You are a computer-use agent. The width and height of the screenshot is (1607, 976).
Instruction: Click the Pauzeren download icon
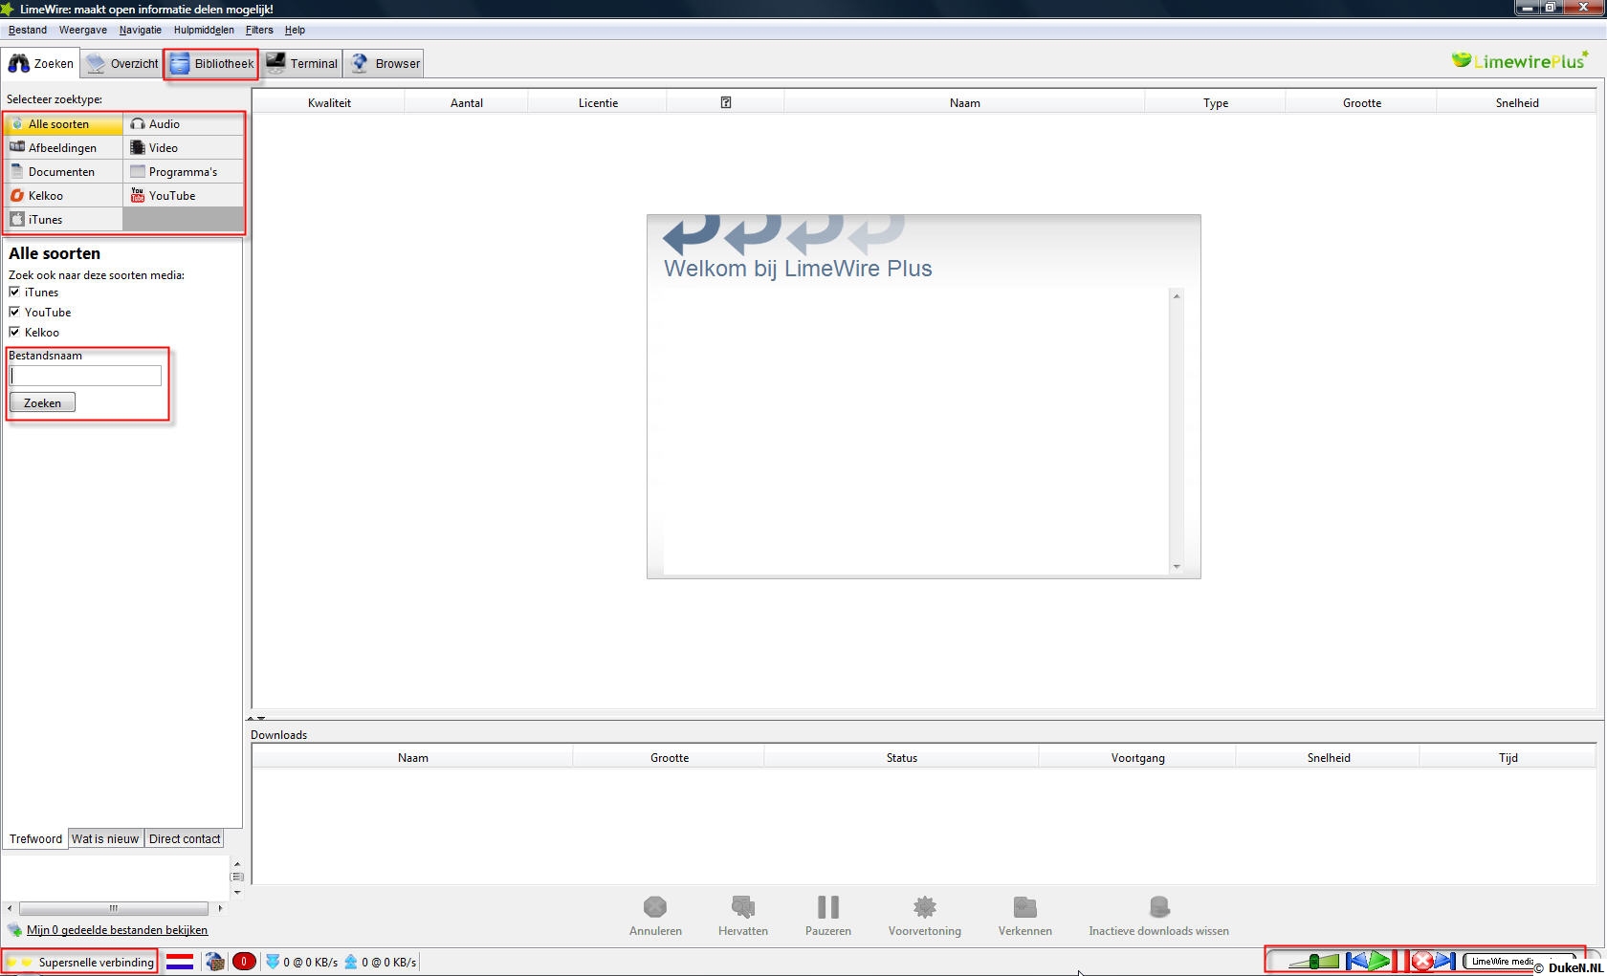coord(828,906)
